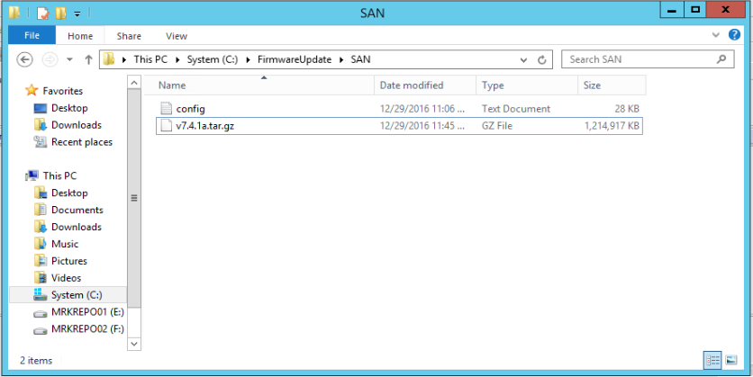Click the navigation pane scrollbar thumb
Screen dimensions: 753x377
click(134, 198)
